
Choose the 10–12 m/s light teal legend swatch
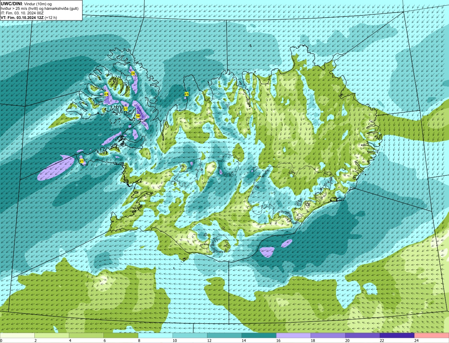(x=190, y=335)
